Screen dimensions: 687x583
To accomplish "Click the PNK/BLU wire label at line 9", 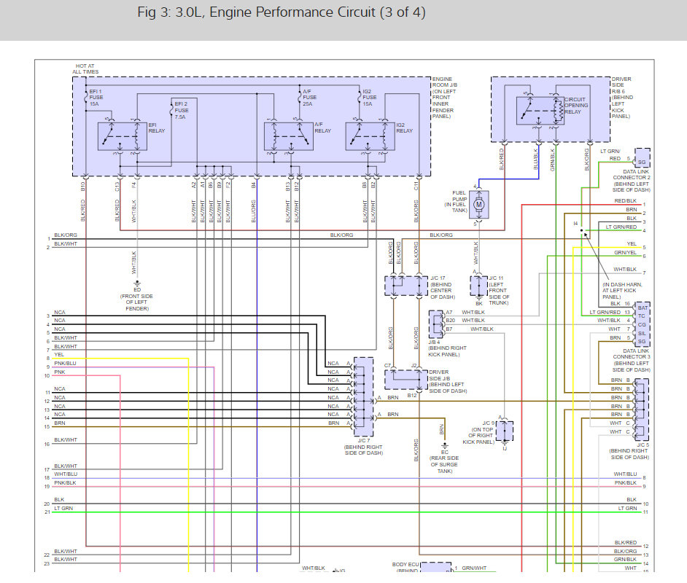I will coord(65,363).
